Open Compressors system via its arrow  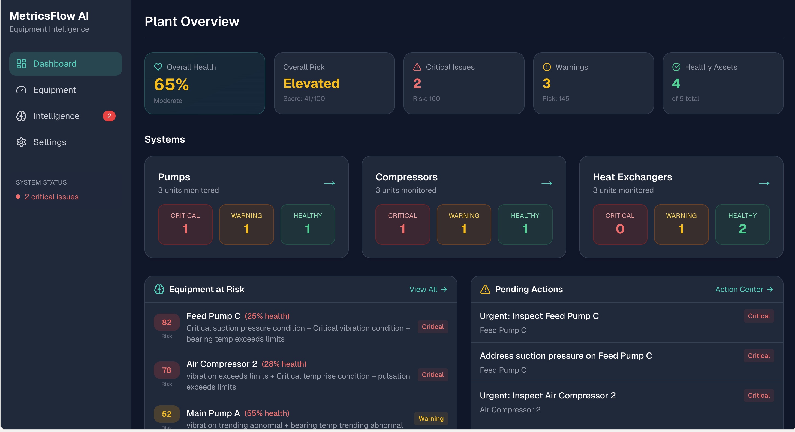[x=547, y=184]
